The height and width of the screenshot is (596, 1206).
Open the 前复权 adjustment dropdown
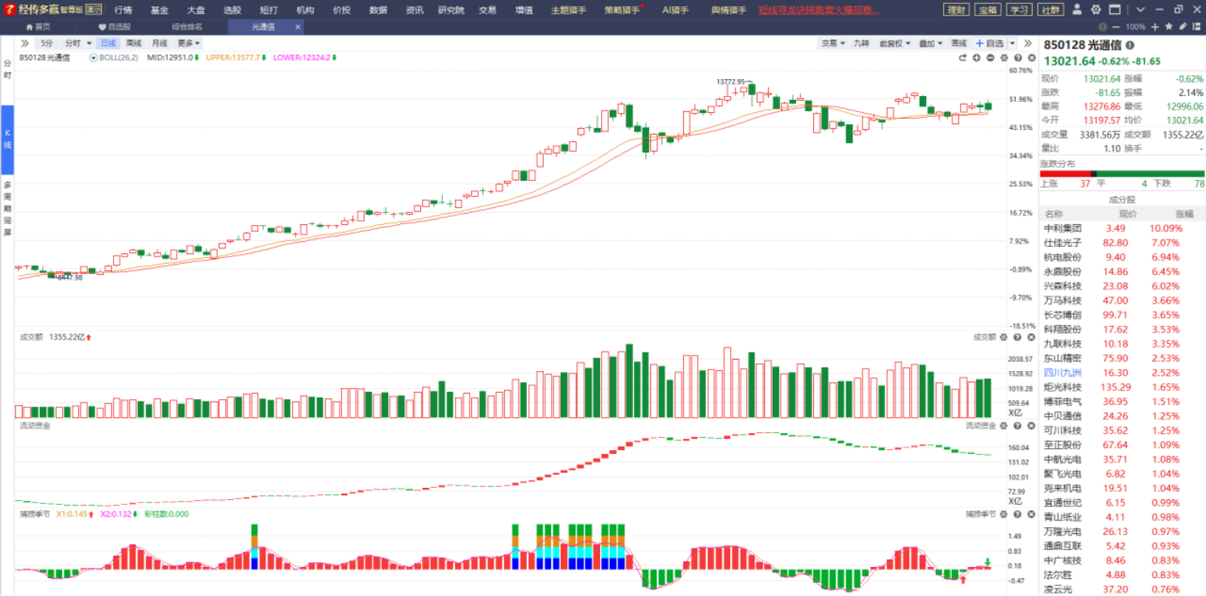click(x=894, y=43)
